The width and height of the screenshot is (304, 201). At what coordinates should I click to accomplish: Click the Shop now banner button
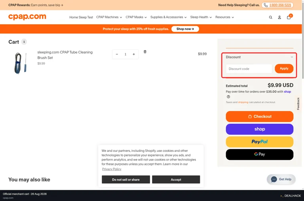185,29
